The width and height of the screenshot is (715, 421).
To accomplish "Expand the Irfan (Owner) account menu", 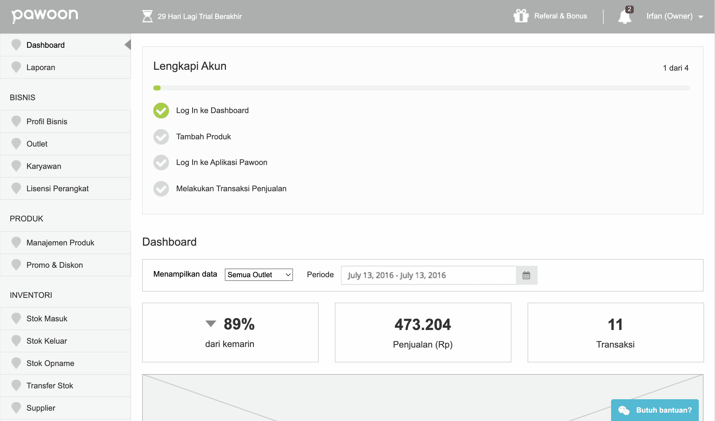I will [675, 16].
